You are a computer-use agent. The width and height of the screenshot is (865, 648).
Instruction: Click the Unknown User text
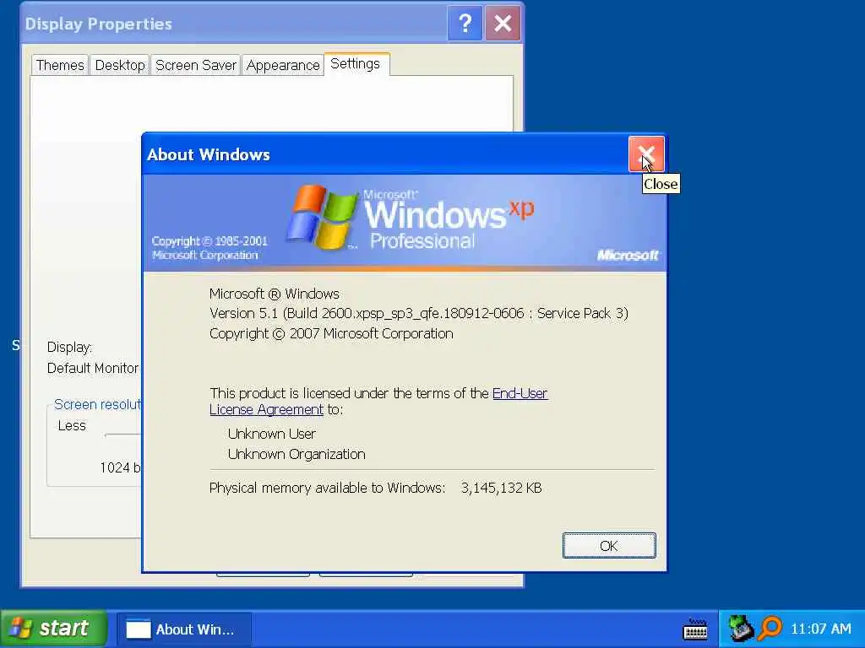(x=271, y=434)
